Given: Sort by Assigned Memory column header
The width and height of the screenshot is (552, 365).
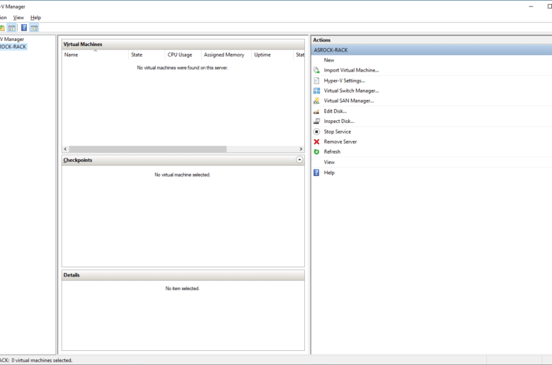Looking at the screenshot, I should click(x=226, y=55).
